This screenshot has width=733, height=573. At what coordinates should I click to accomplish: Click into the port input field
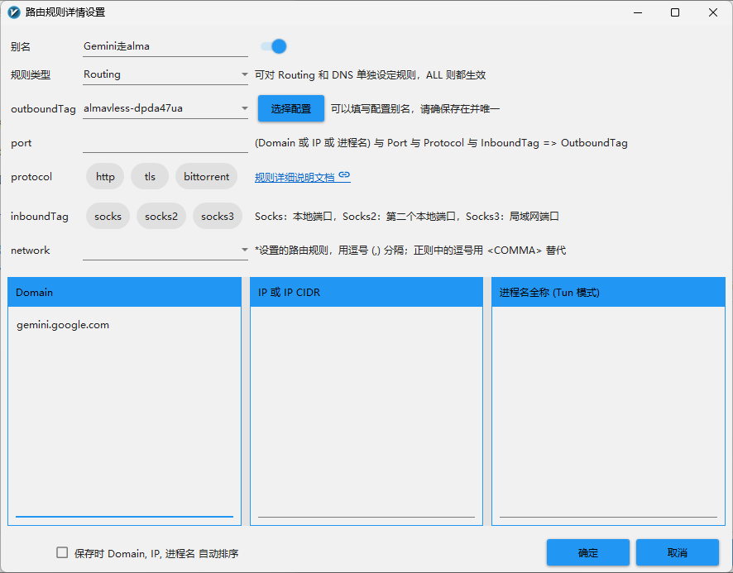pyautogui.click(x=164, y=143)
